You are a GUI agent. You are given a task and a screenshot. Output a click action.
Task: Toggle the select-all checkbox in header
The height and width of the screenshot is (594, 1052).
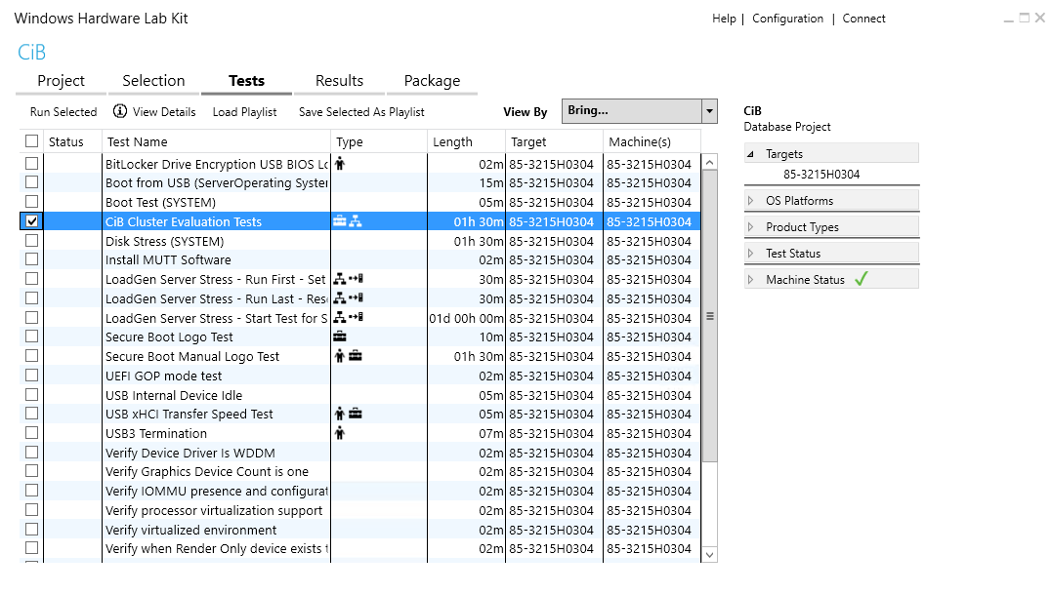[32, 141]
